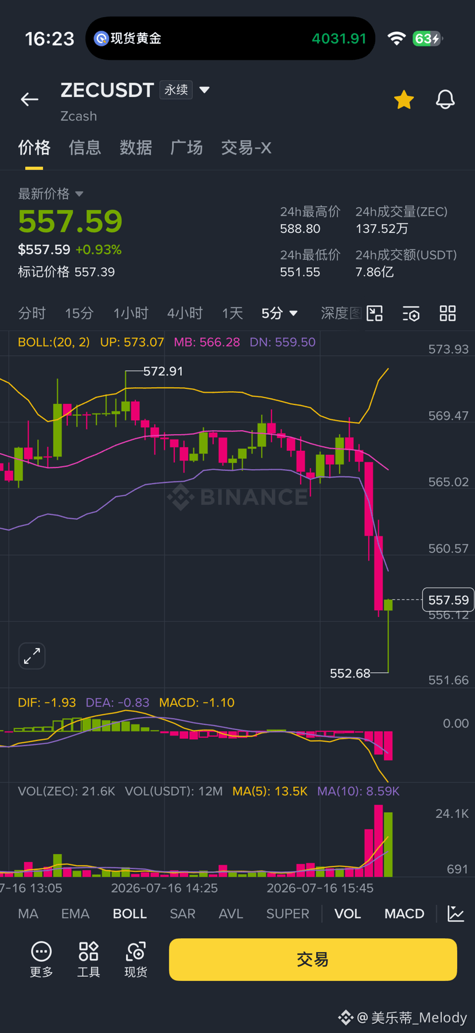Tap the 552.68 low price marker
475x1033 pixels.
pos(350,673)
